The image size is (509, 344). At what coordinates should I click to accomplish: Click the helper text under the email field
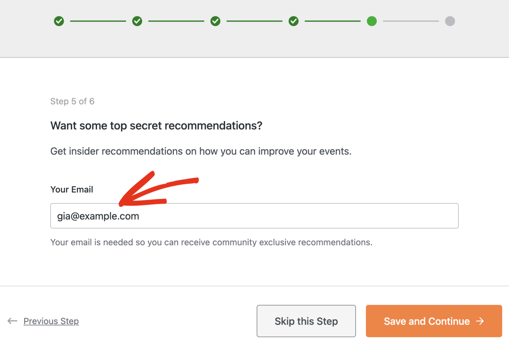(212, 242)
